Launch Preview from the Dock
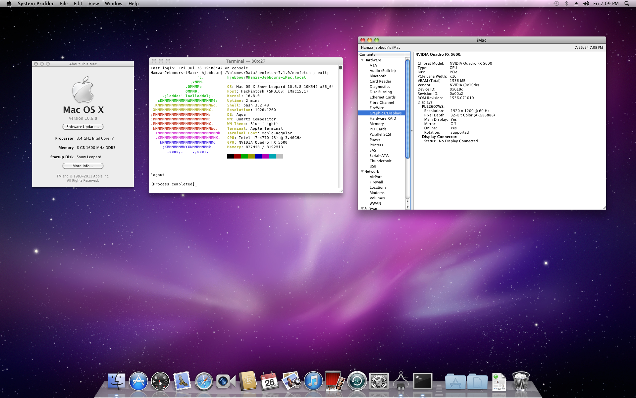 click(x=291, y=381)
